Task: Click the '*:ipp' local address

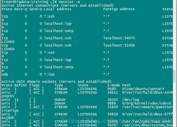Action: click(49, 75)
